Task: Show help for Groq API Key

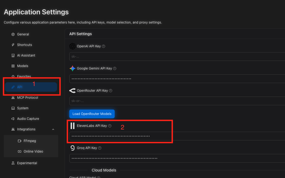Action: [x=100, y=148]
